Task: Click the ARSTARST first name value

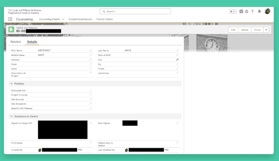Action: tap(44, 51)
